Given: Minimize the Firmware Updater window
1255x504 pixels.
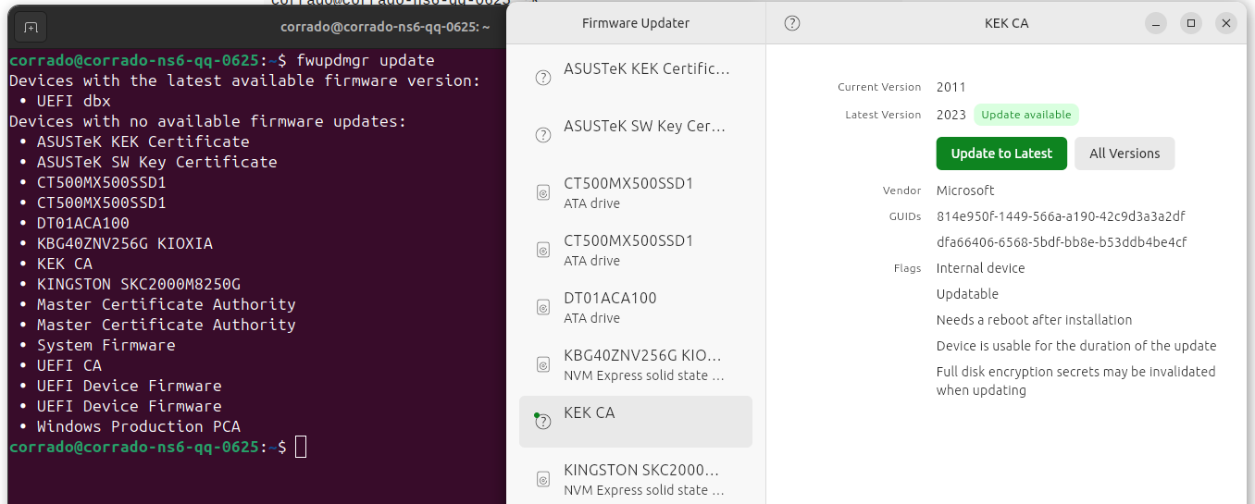Looking at the screenshot, I should pyautogui.click(x=1156, y=23).
